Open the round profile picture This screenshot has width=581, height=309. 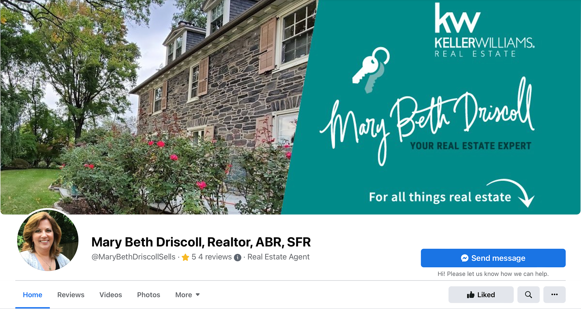(48, 240)
